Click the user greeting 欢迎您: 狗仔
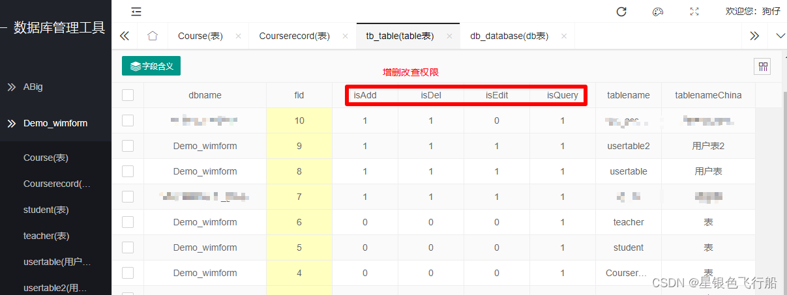 pos(753,11)
